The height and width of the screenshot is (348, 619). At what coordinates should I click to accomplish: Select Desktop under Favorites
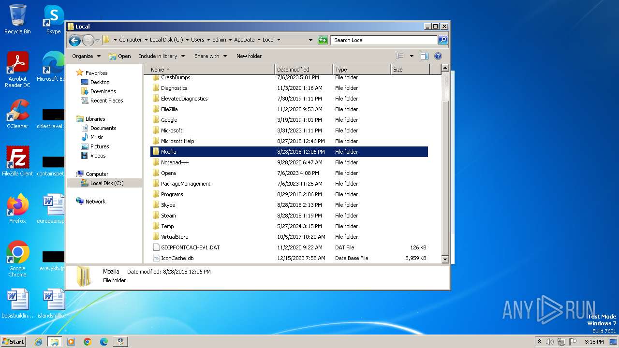coord(100,82)
